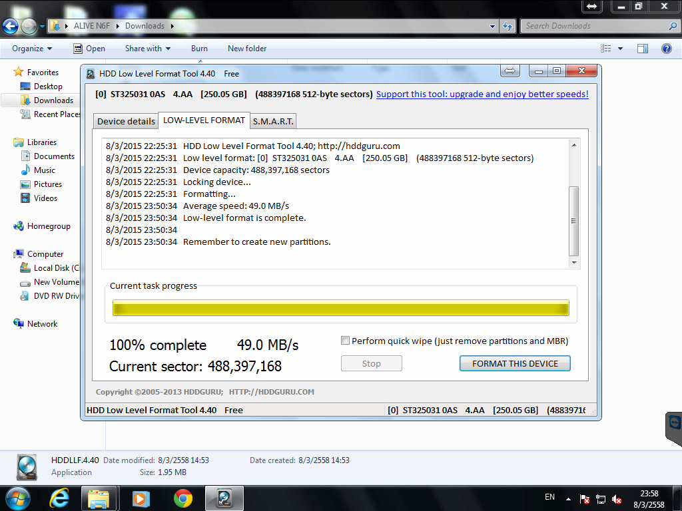Viewport: 682px width, 511px height.
Task: Click HDD Low Level Format taskbar icon
Action: click(x=224, y=498)
